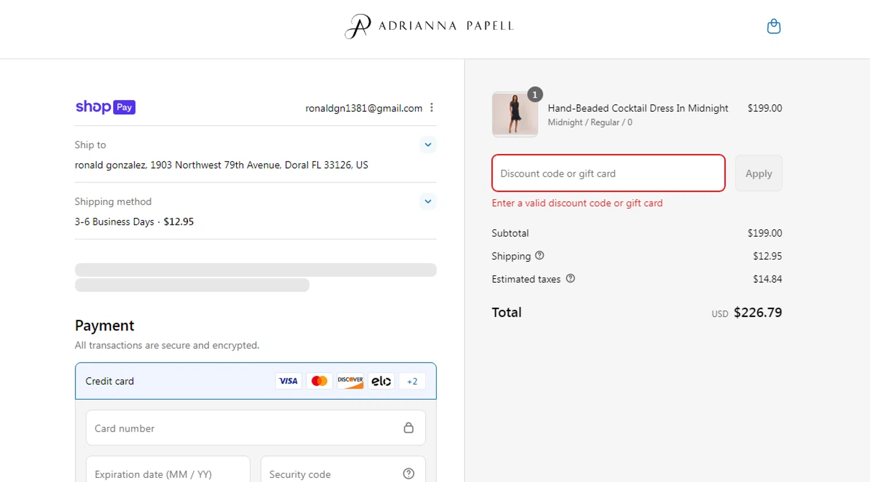Image resolution: width=870 pixels, height=482 pixels.
Task: Click the total amount $226.79
Action: click(757, 312)
